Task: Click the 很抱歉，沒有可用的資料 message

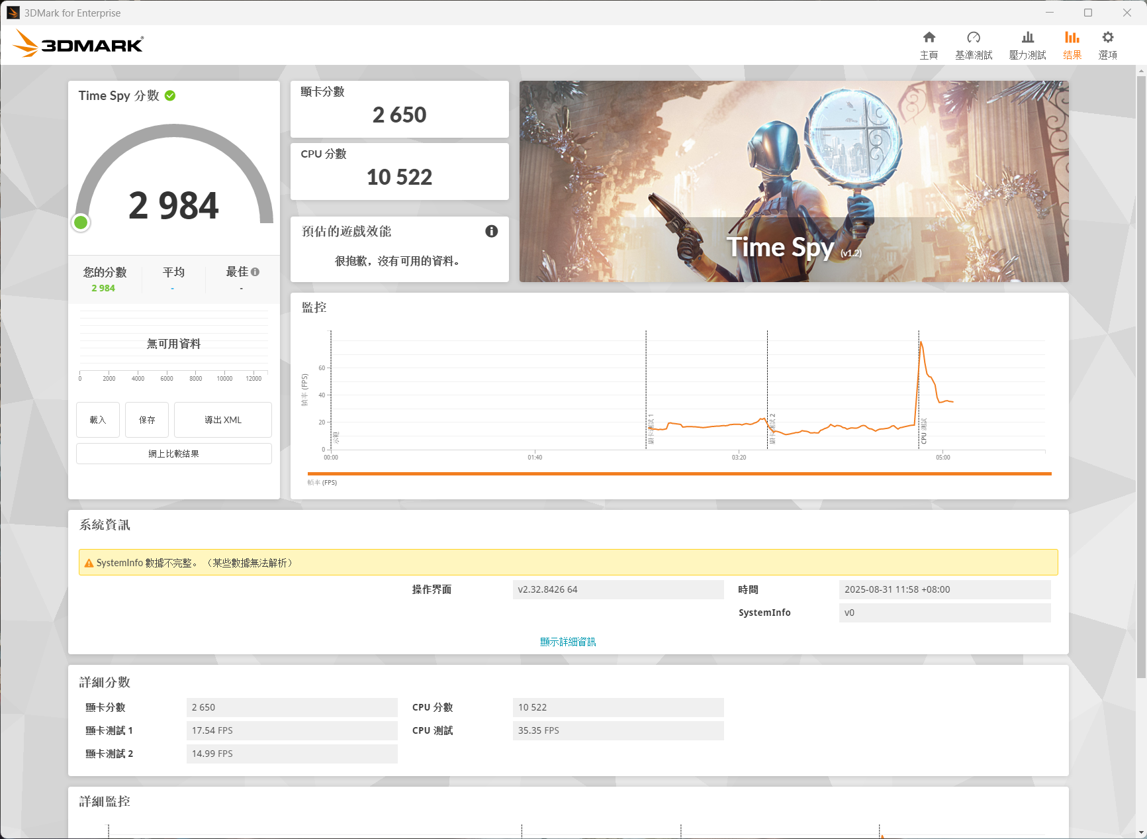Action: pos(397,261)
